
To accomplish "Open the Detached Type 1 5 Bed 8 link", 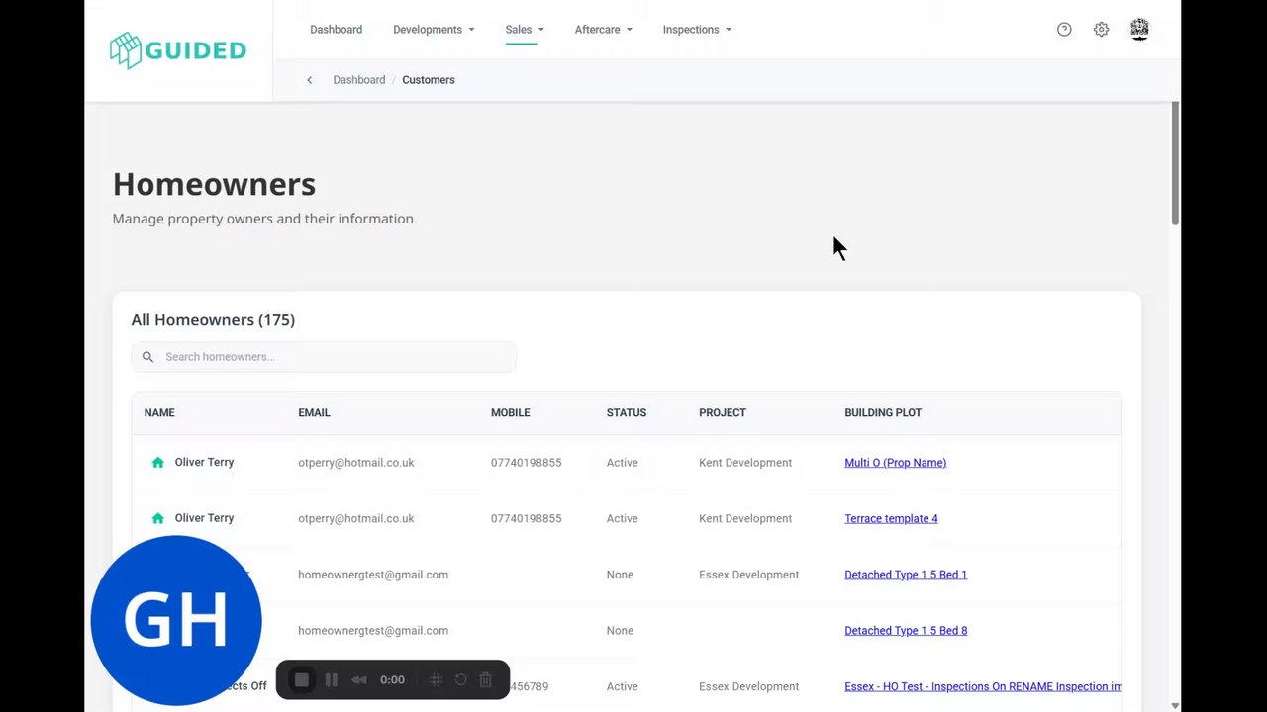I will [x=906, y=630].
